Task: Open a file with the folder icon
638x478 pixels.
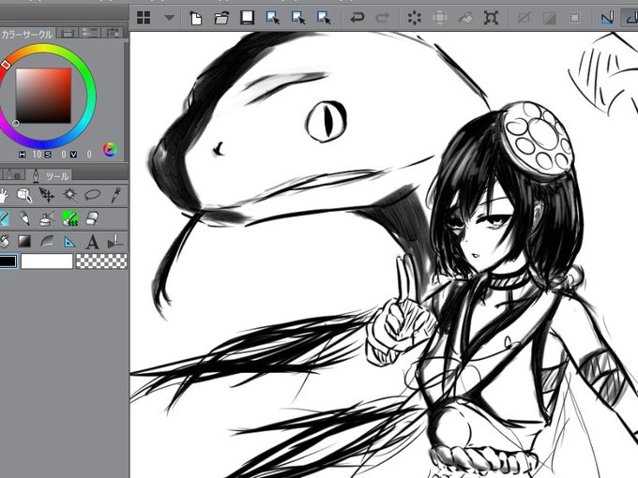Action: [221, 18]
